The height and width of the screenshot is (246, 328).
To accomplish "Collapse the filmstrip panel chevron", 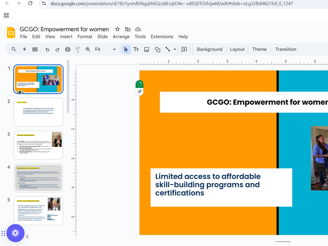I will tap(28, 236).
